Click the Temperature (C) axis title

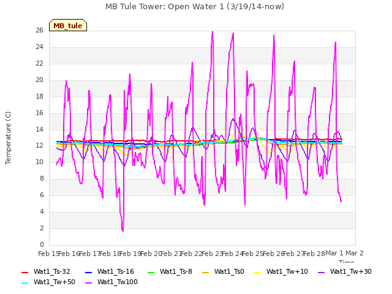[x=8, y=138]
